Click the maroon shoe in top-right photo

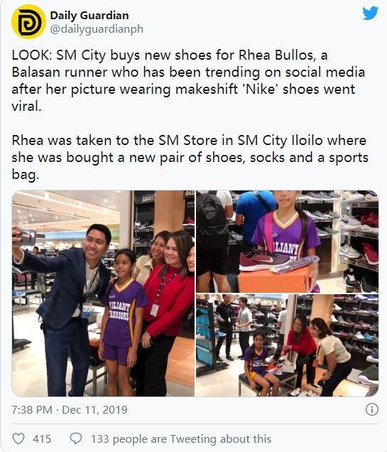click(264, 260)
